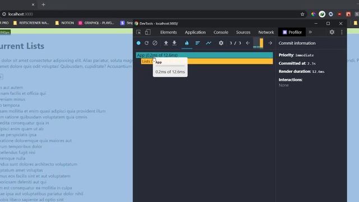Show site information icon
This screenshot has height=202, width=359.
point(4,14)
